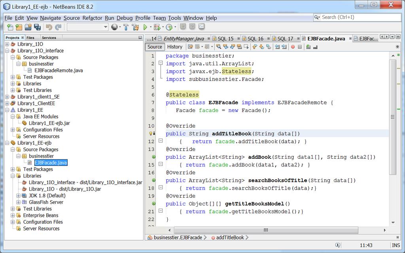Click the Undo toolbar icon
The width and height of the screenshot is (405, 253).
point(49,27)
